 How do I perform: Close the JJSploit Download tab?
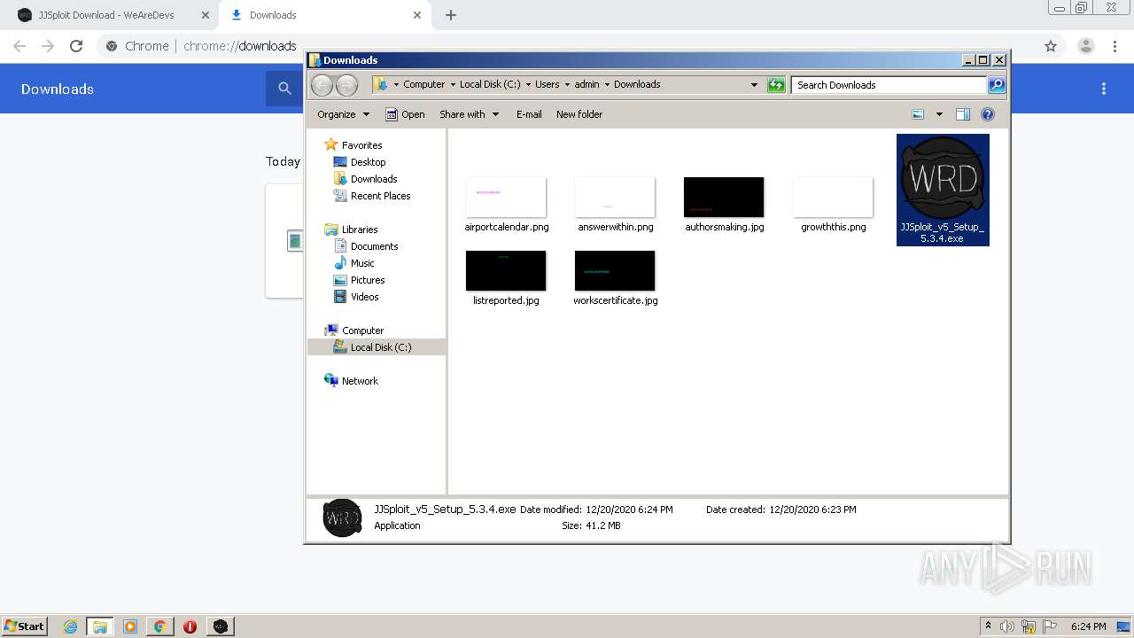coord(206,15)
